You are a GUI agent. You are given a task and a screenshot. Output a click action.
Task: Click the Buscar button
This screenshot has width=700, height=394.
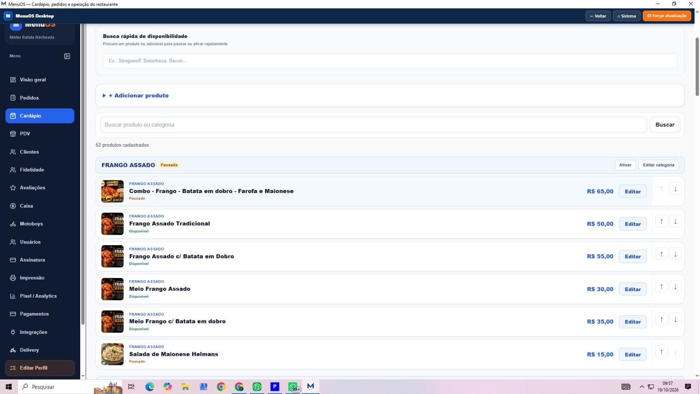pos(665,125)
